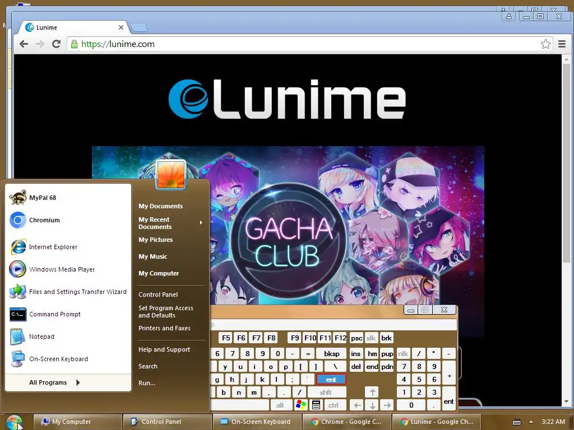Open the Chrome hamburger menu
This screenshot has height=430, width=574.
(x=562, y=44)
